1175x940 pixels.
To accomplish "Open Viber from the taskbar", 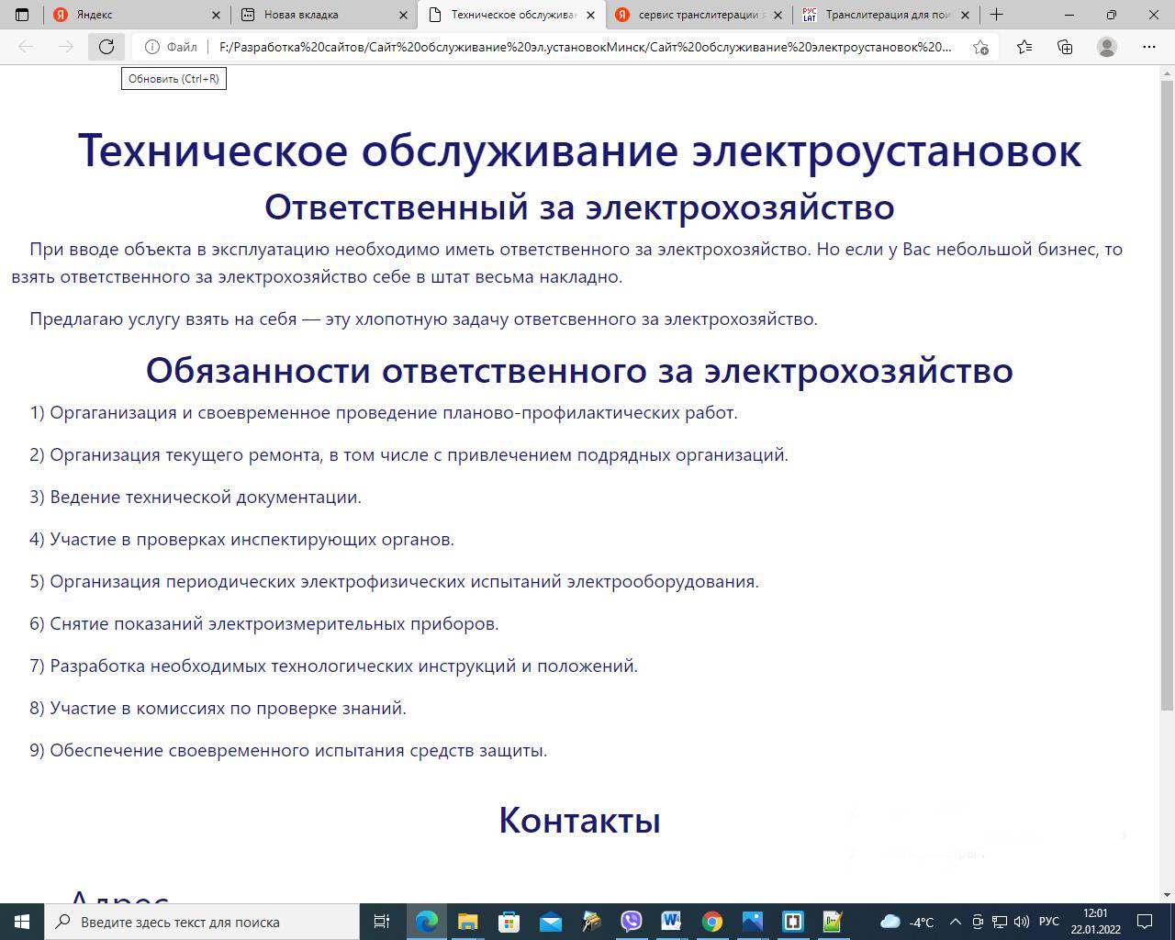I will [632, 922].
